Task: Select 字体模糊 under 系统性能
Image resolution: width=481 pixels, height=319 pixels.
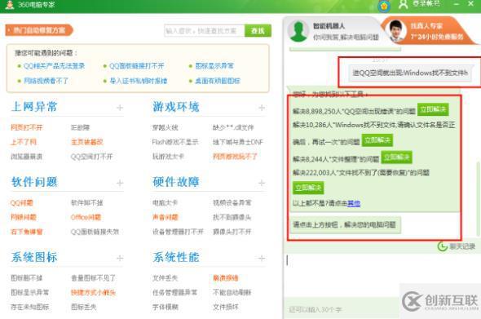Action: [165, 307]
